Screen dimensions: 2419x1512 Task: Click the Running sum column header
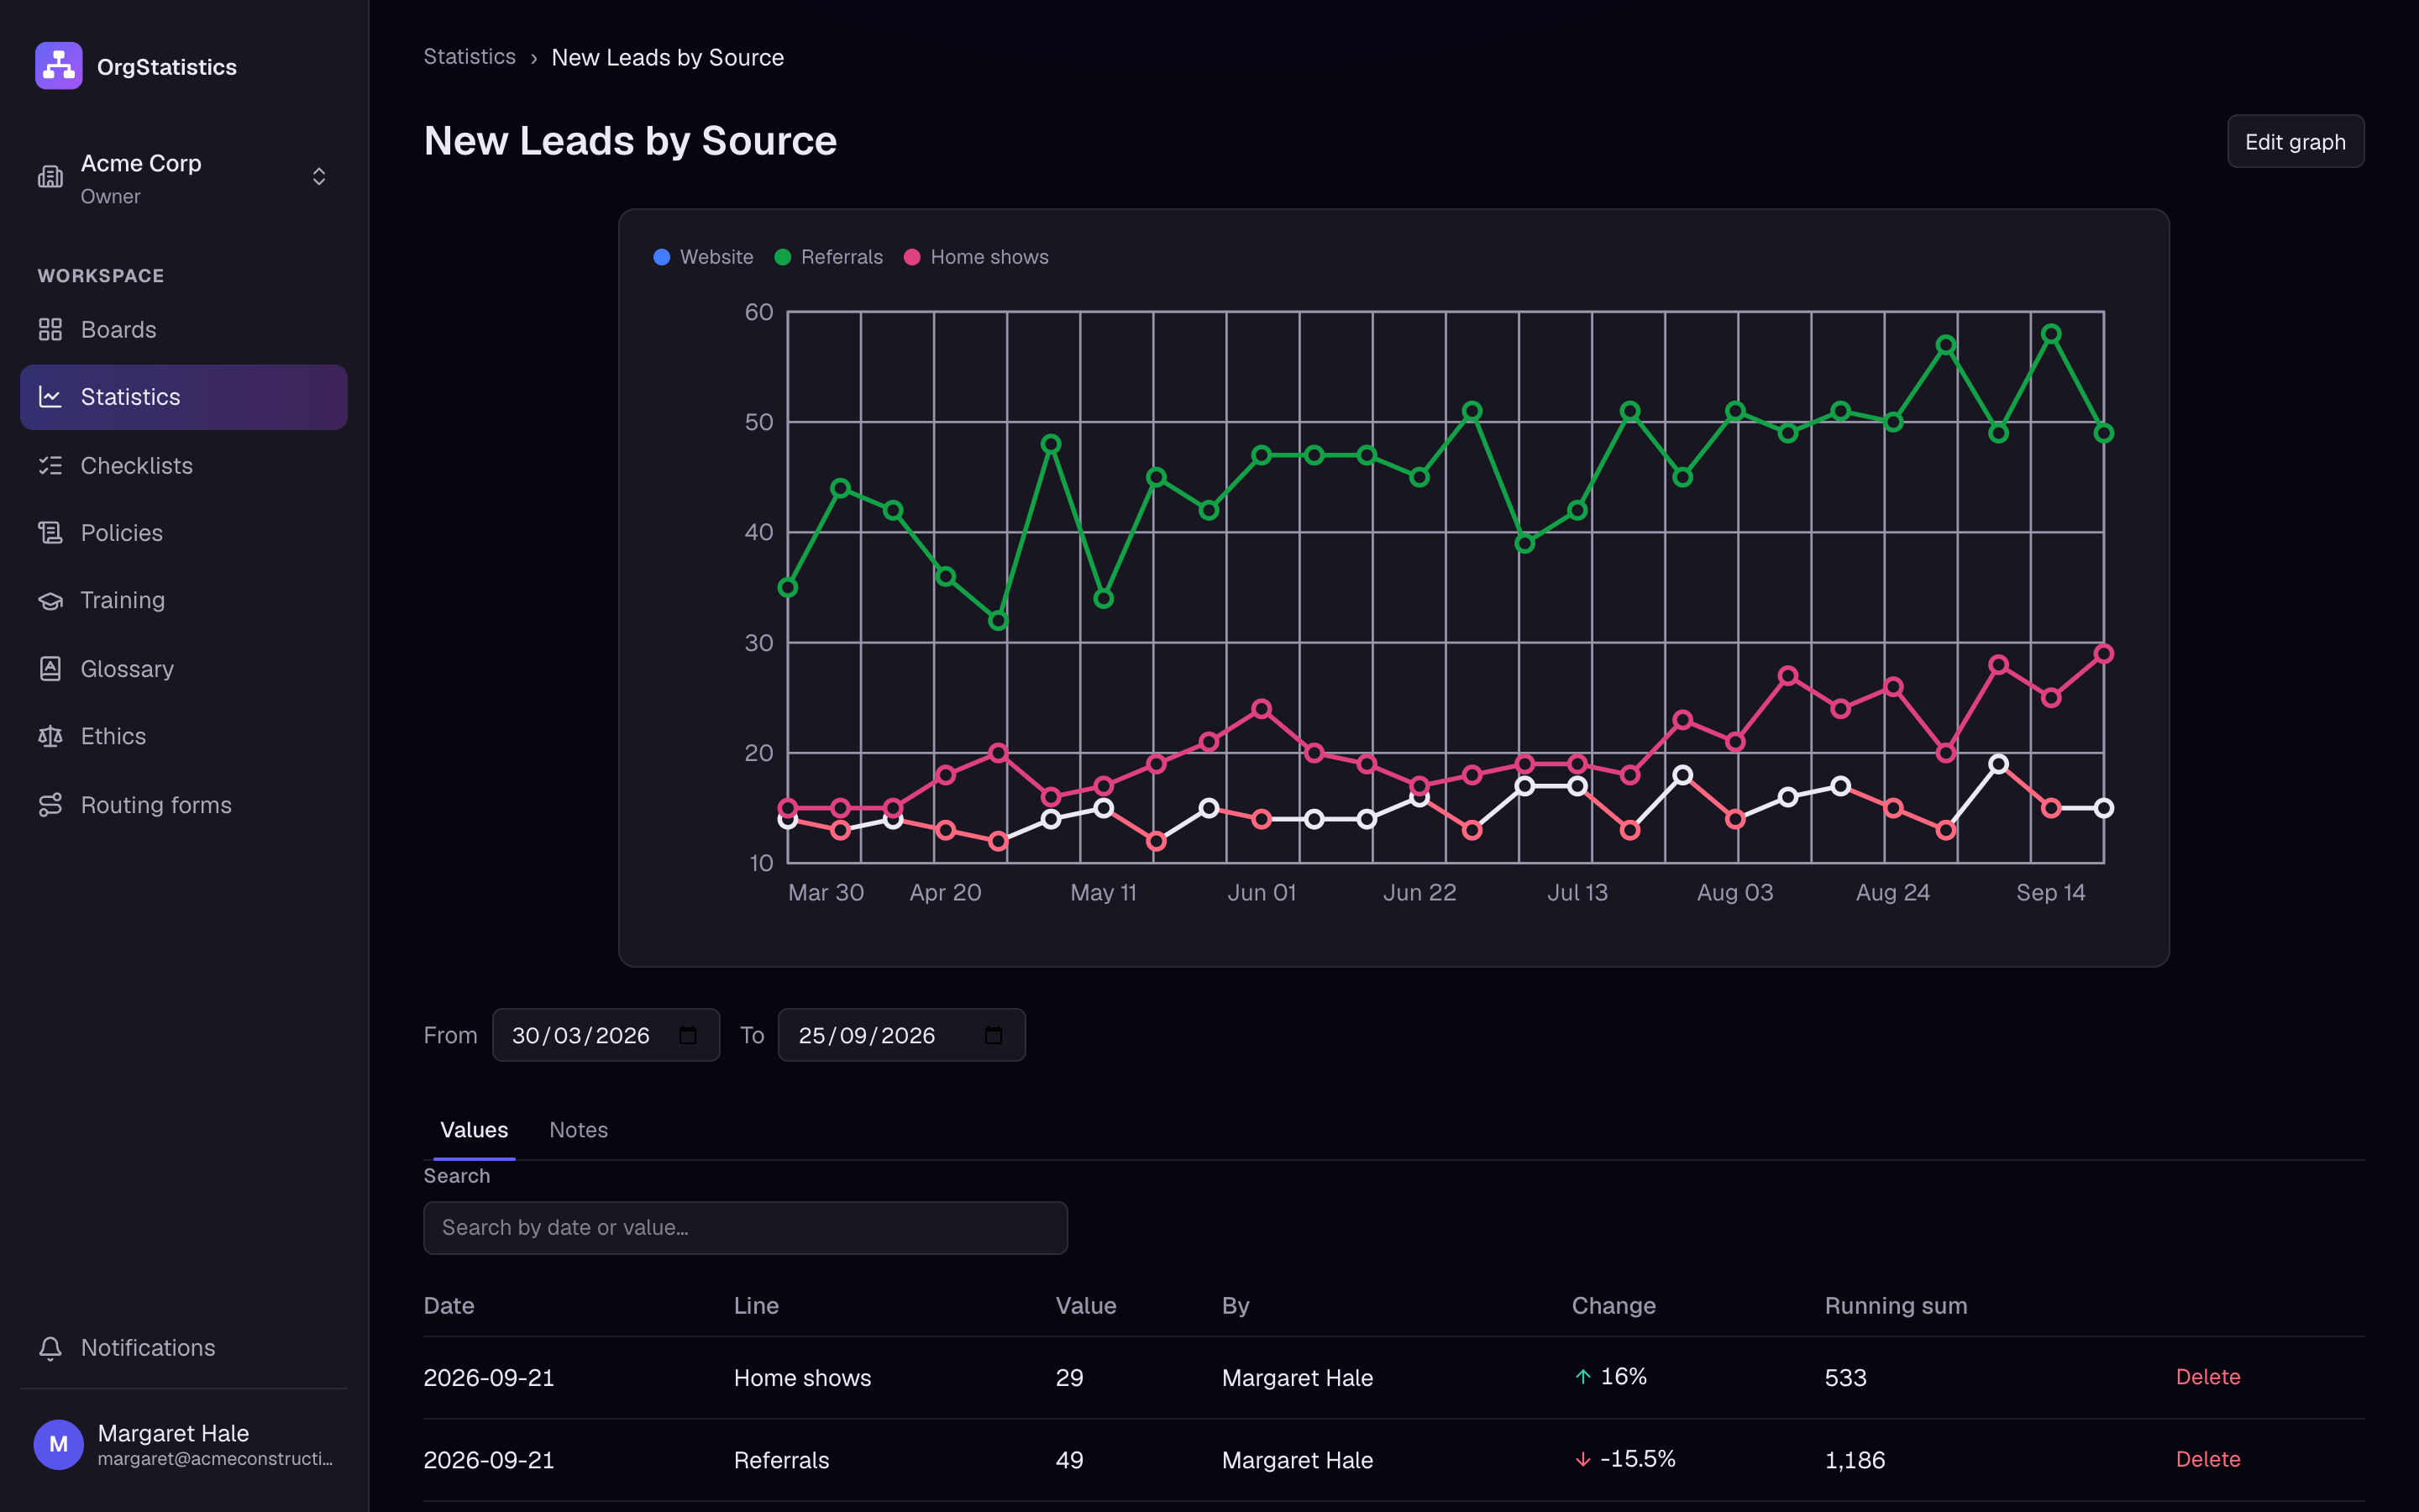1895,1305
